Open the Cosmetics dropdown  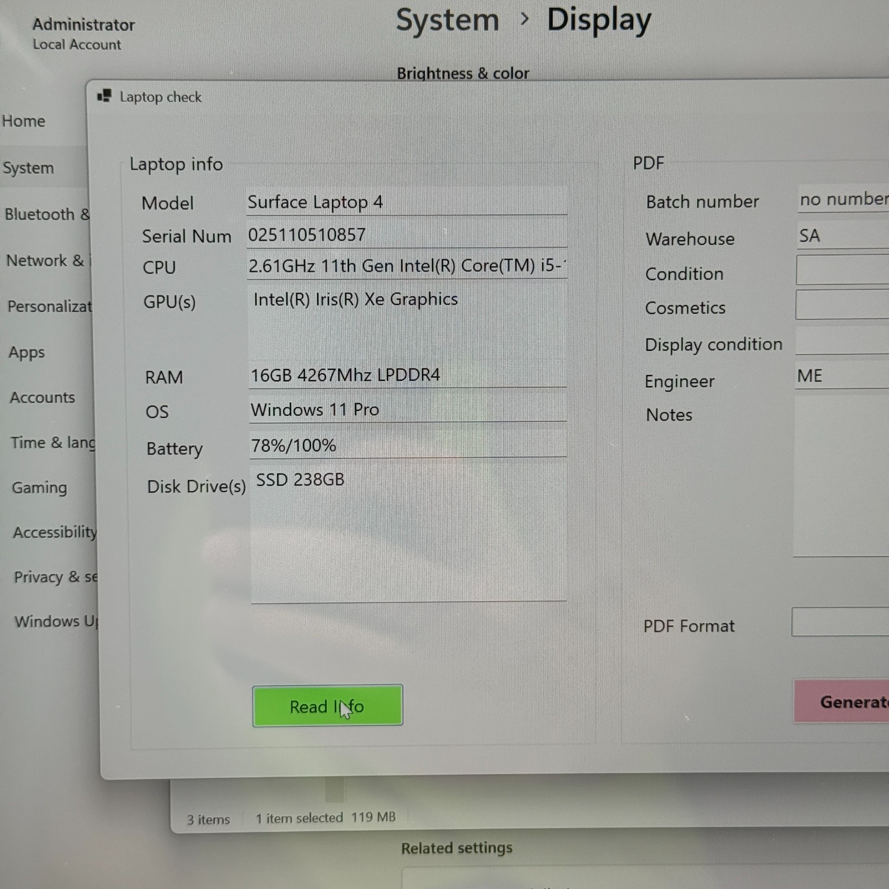click(842, 304)
